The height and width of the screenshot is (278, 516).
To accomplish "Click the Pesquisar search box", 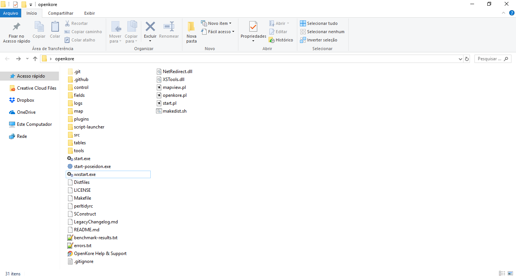I will tap(493, 59).
